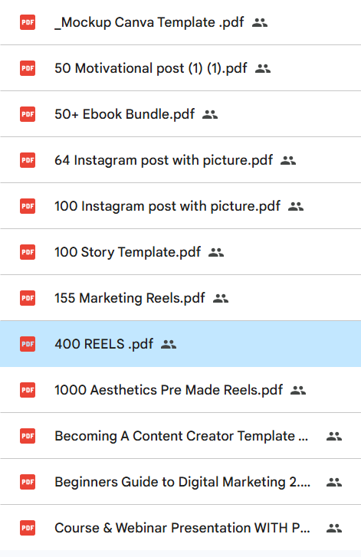The image size is (361, 557).
Task: Select 100 Instagram post with picture.pdf
Action: pos(181,206)
